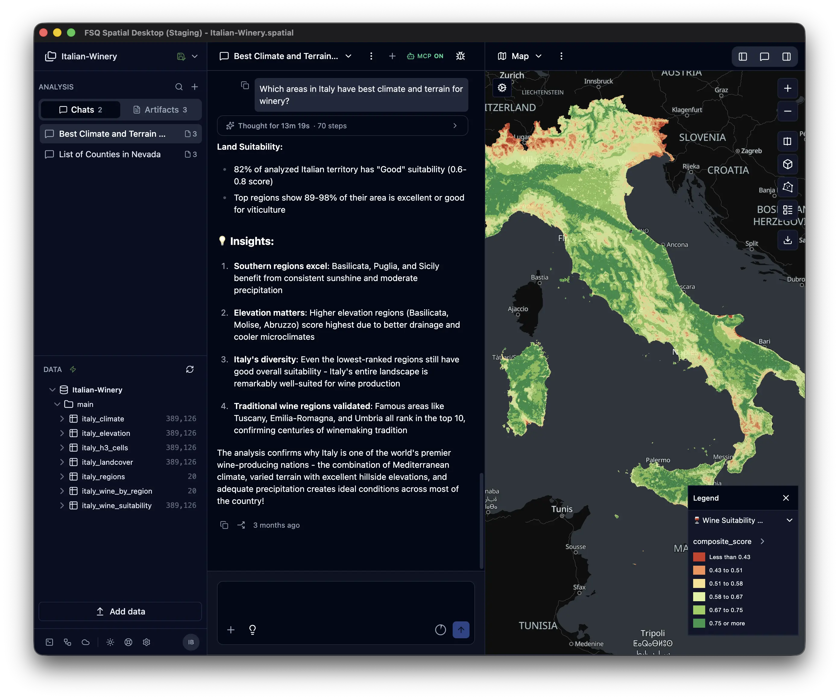
Task: Enable 3D map view cube icon
Action: click(787, 164)
